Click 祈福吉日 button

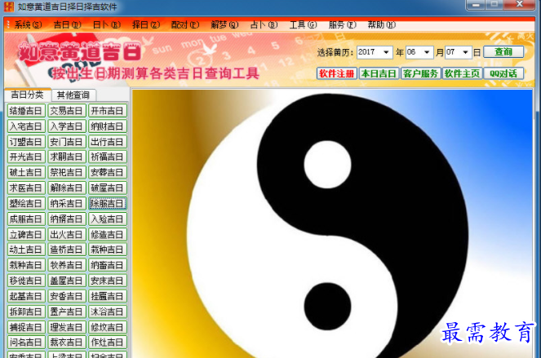[108, 157]
